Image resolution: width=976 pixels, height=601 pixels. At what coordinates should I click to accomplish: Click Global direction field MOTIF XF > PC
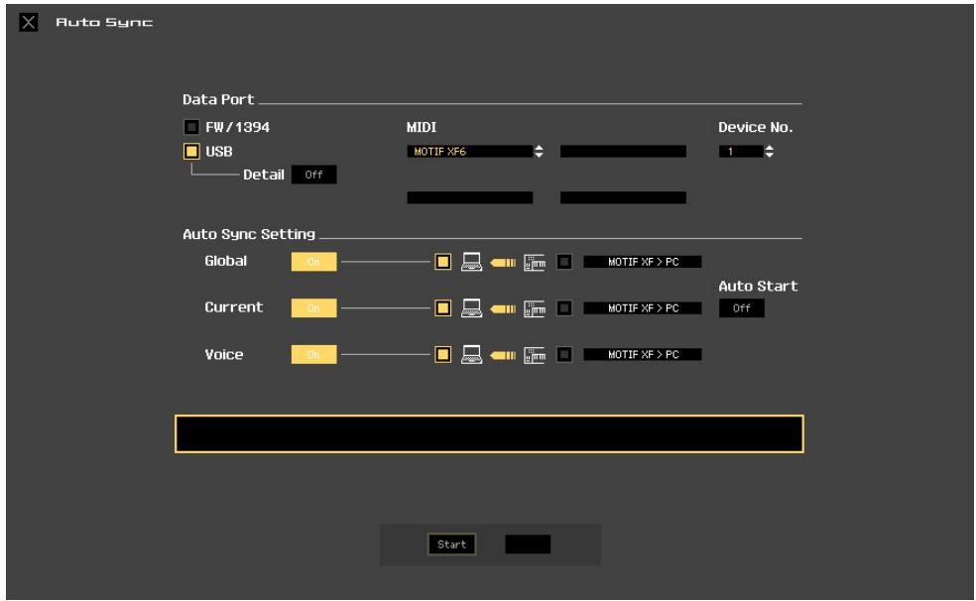(643, 262)
